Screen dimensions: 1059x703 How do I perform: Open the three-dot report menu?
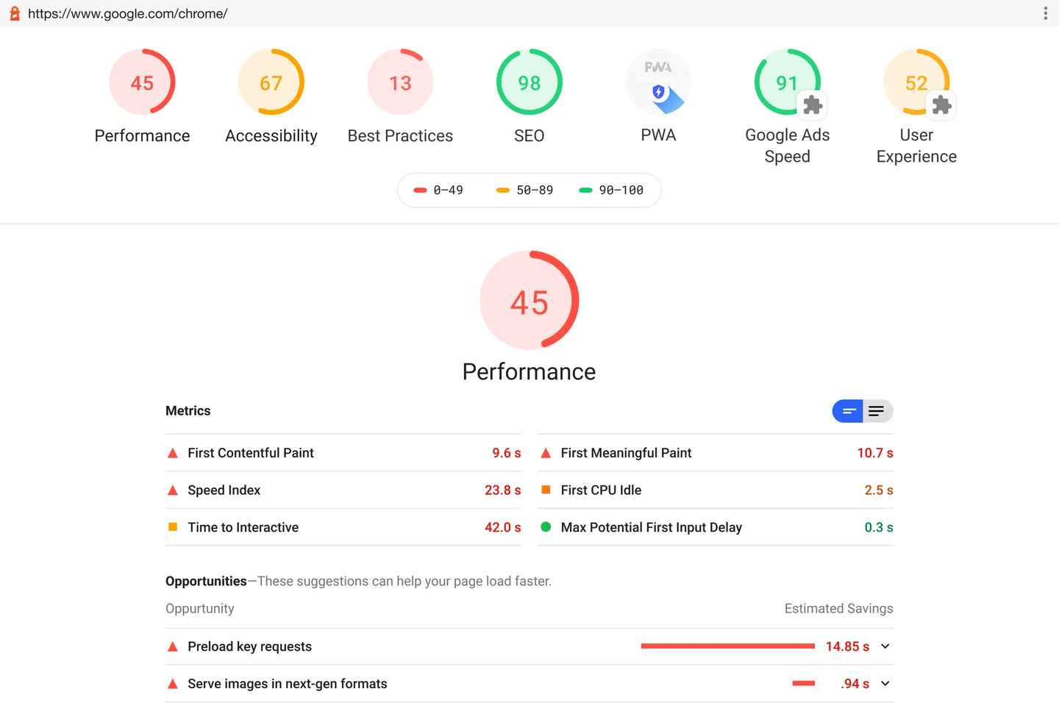(x=1045, y=13)
